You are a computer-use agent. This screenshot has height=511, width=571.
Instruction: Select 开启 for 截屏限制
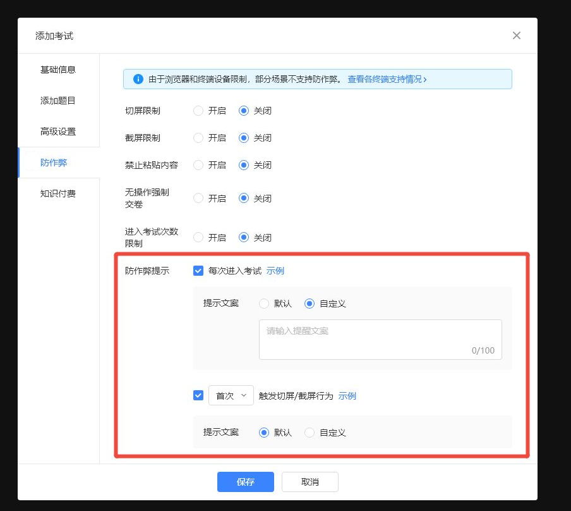click(x=198, y=138)
